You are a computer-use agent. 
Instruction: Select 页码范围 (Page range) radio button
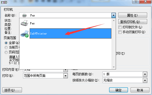6,52
